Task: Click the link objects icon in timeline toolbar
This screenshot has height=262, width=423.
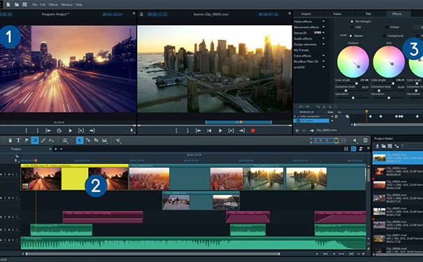Action: tap(43, 140)
